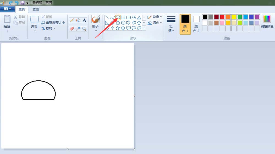Choose the Polygon shape
This screenshot has height=154, width=275.
click(x=134, y=17)
